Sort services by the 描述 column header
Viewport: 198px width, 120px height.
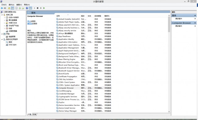point(84,16)
